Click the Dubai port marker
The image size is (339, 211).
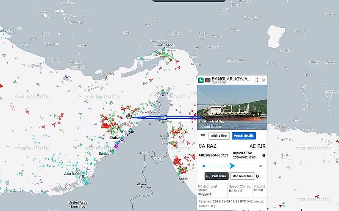[122, 140]
